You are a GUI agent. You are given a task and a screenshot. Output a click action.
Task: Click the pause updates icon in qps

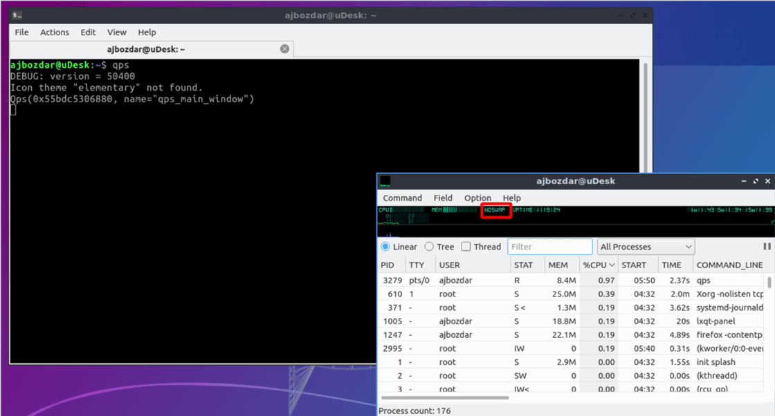tap(768, 246)
